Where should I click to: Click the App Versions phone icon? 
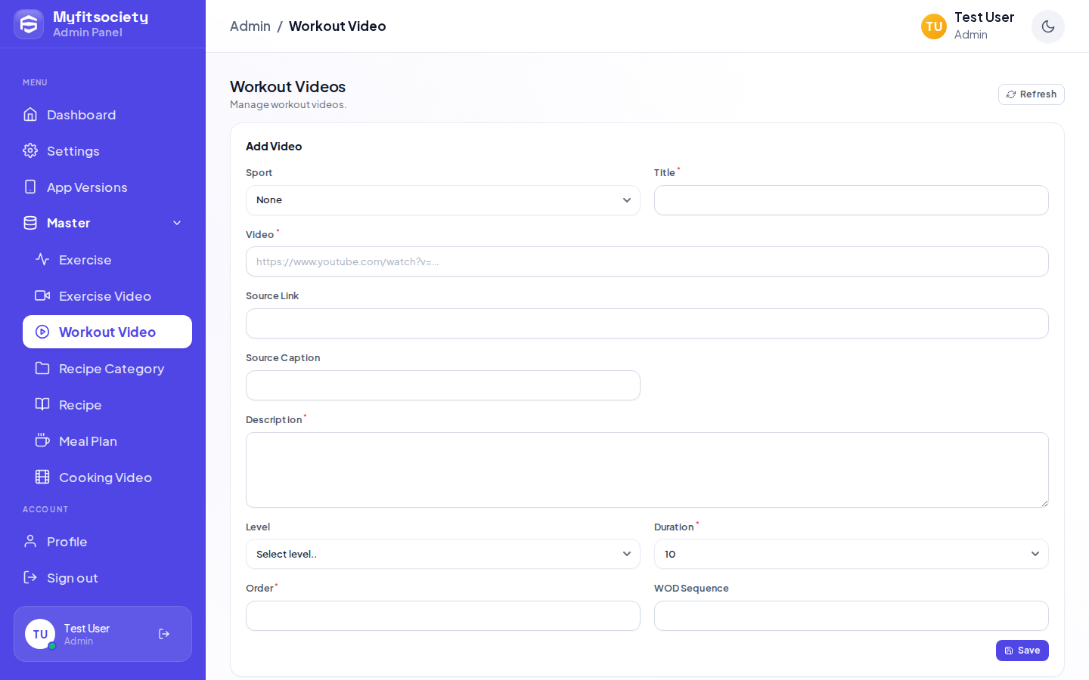30,187
